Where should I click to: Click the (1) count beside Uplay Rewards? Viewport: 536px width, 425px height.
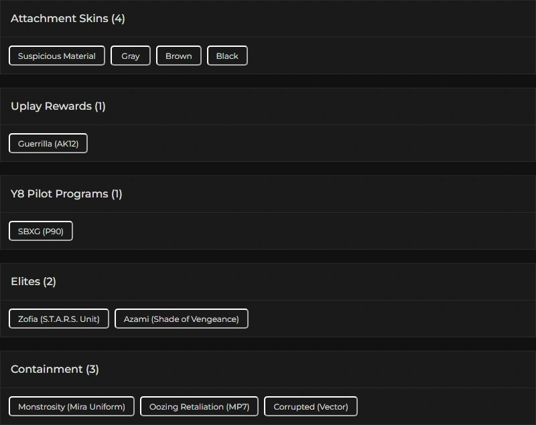point(100,106)
